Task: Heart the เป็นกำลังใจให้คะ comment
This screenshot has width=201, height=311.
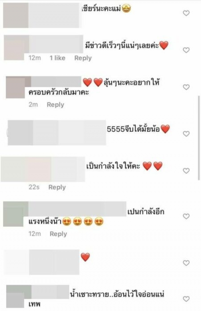Action: 186,171
